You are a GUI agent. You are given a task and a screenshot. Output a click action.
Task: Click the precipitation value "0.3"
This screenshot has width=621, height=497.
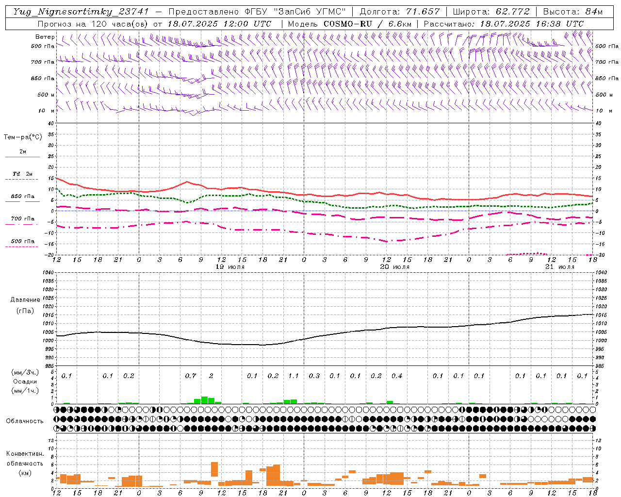[x=314, y=376]
